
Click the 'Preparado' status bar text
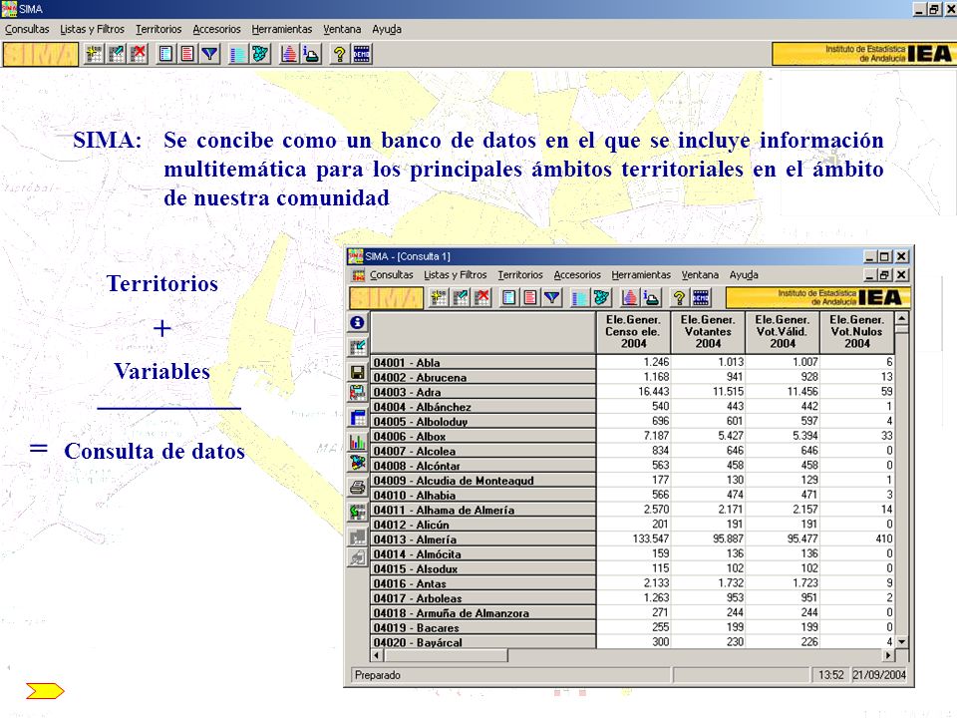[378, 675]
